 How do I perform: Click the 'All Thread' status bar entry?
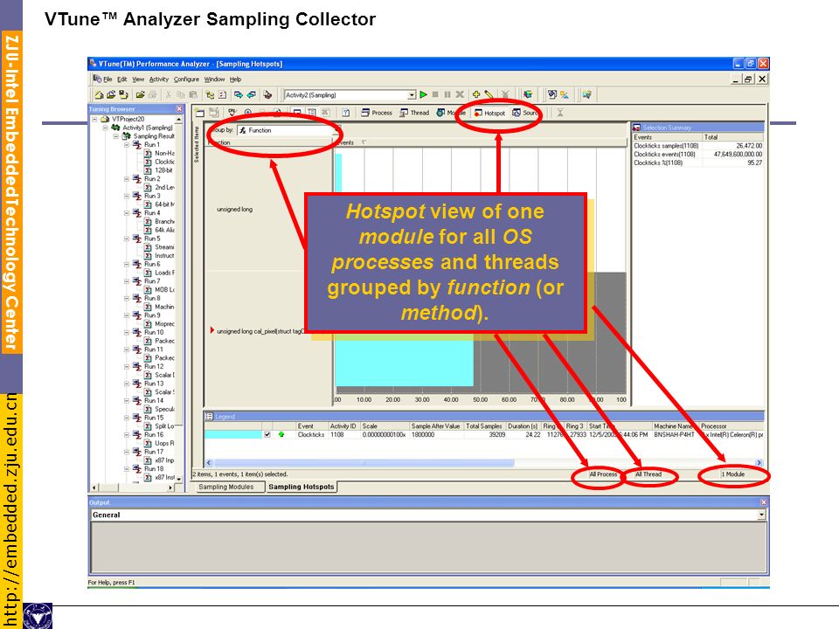(648, 474)
